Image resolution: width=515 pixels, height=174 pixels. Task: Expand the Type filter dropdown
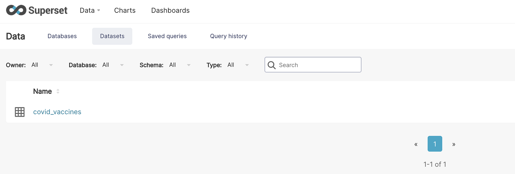(238, 65)
